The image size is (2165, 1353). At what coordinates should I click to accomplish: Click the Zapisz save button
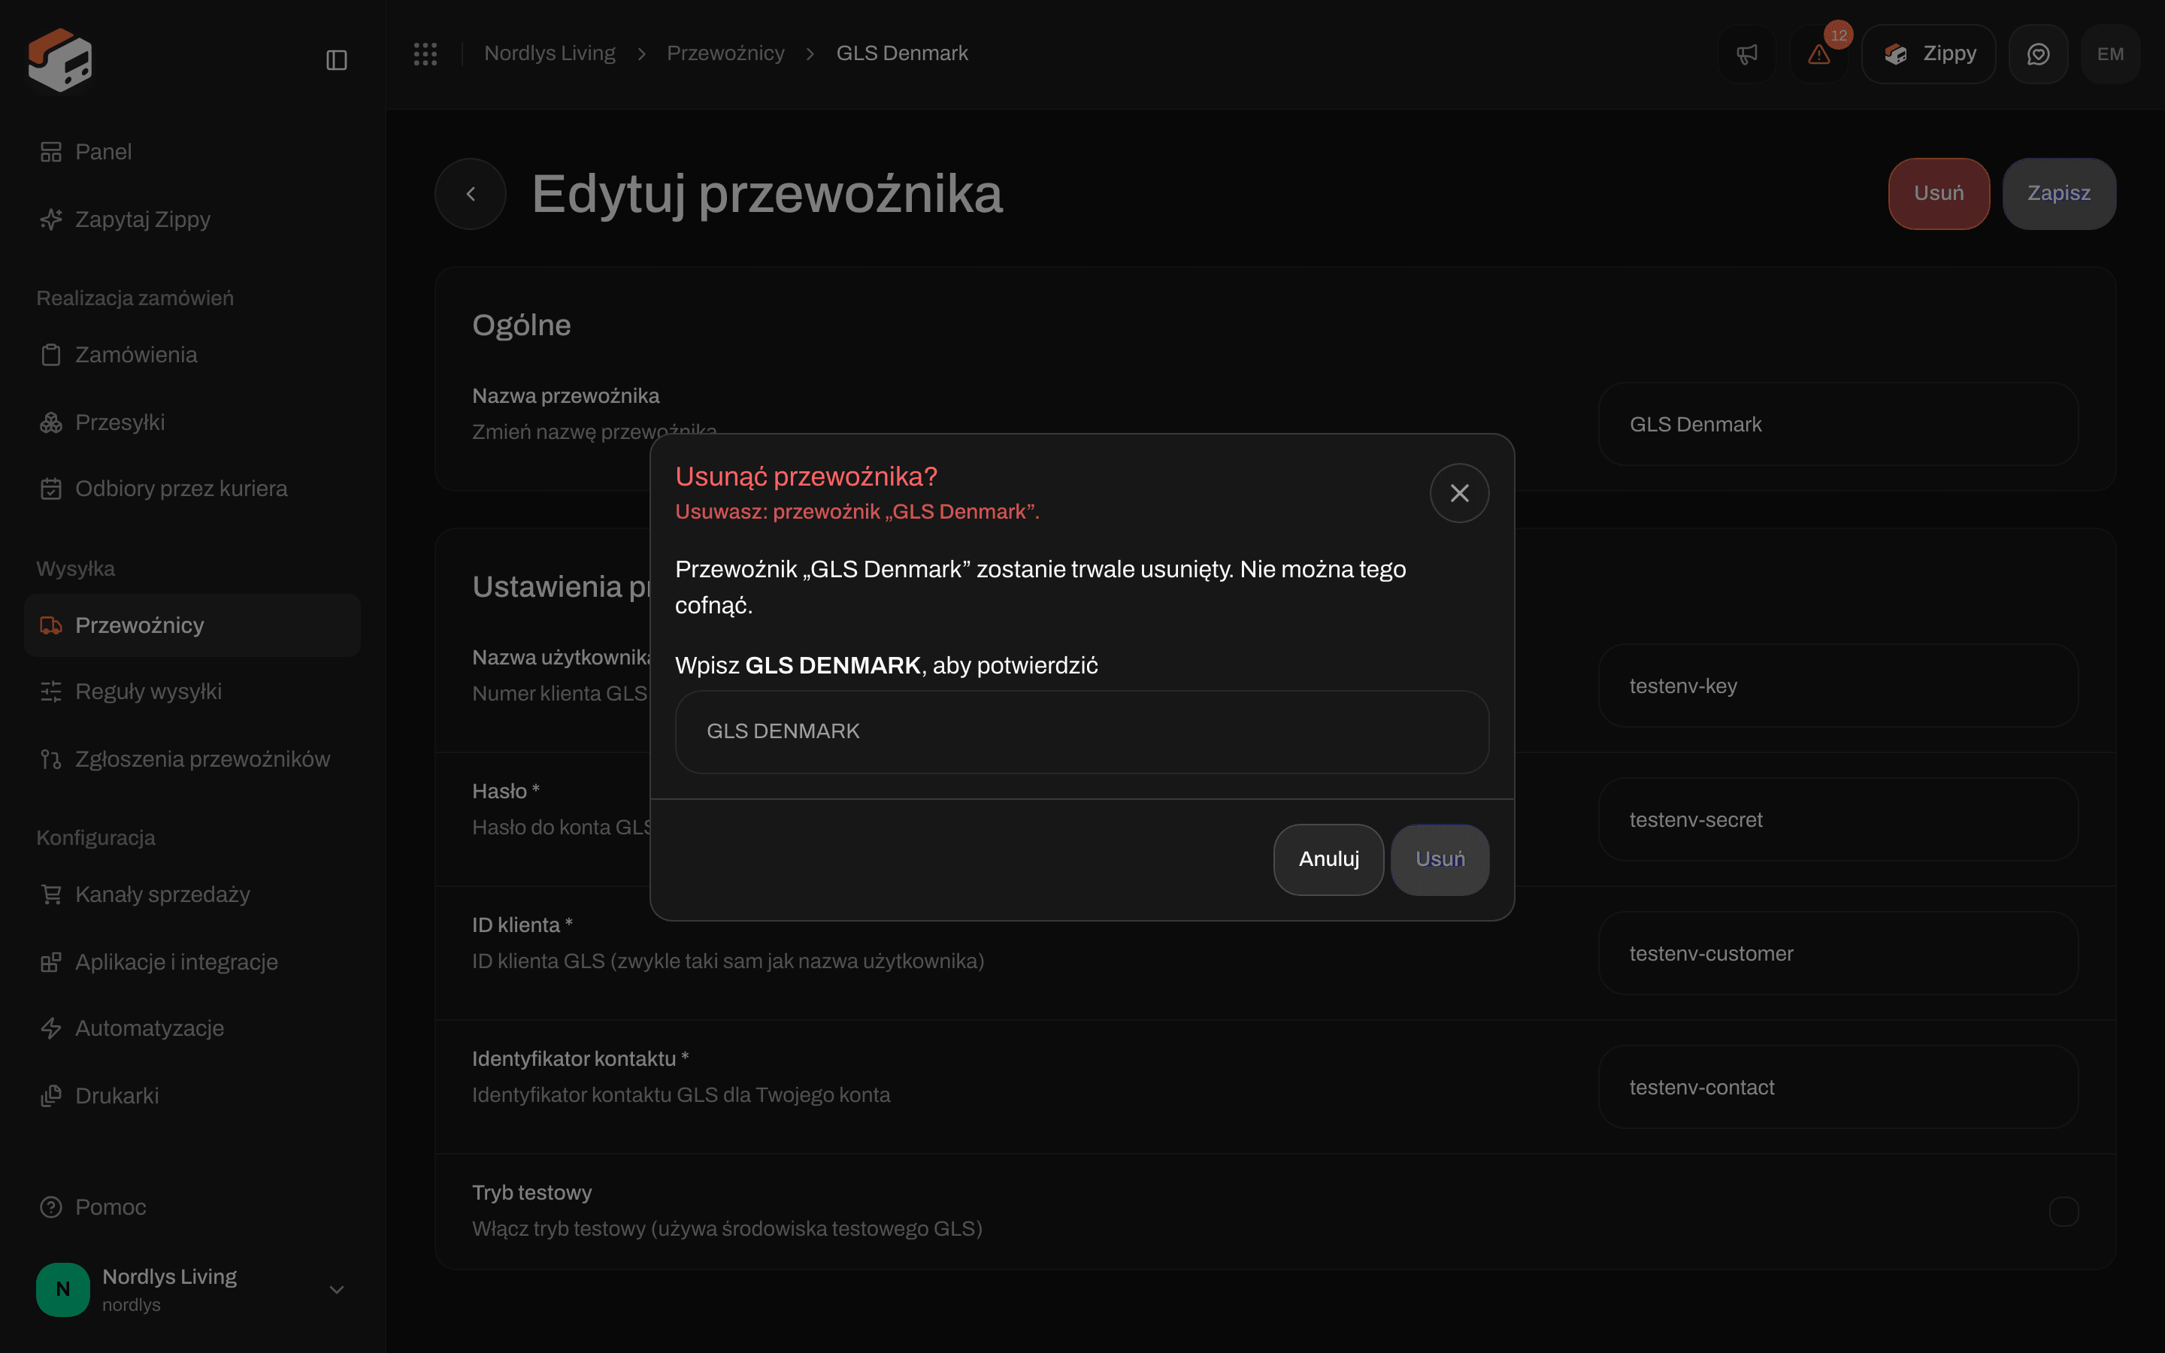point(2058,193)
